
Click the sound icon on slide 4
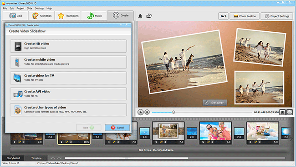click(165, 142)
